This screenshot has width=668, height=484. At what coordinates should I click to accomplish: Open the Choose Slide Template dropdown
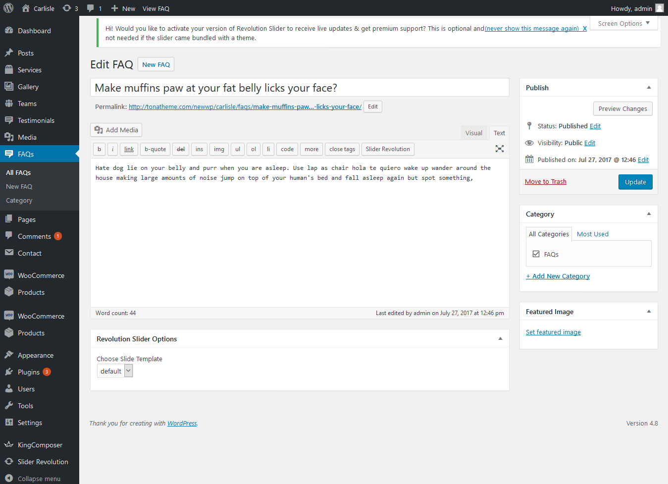tap(115, 371)
